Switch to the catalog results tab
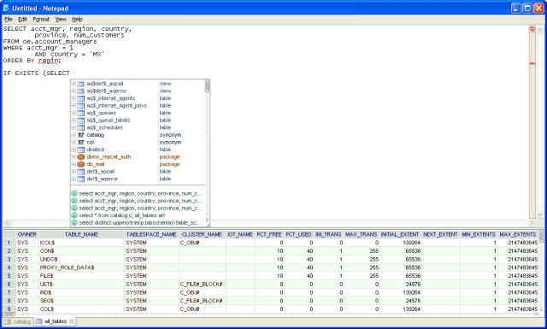Viewport: 547px width, 329px height. coord(18,321)
